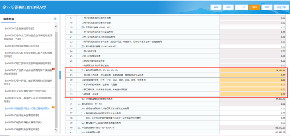
Task: Click amount field for row 25 新工艺规程制定费
Action: point(253,56)
